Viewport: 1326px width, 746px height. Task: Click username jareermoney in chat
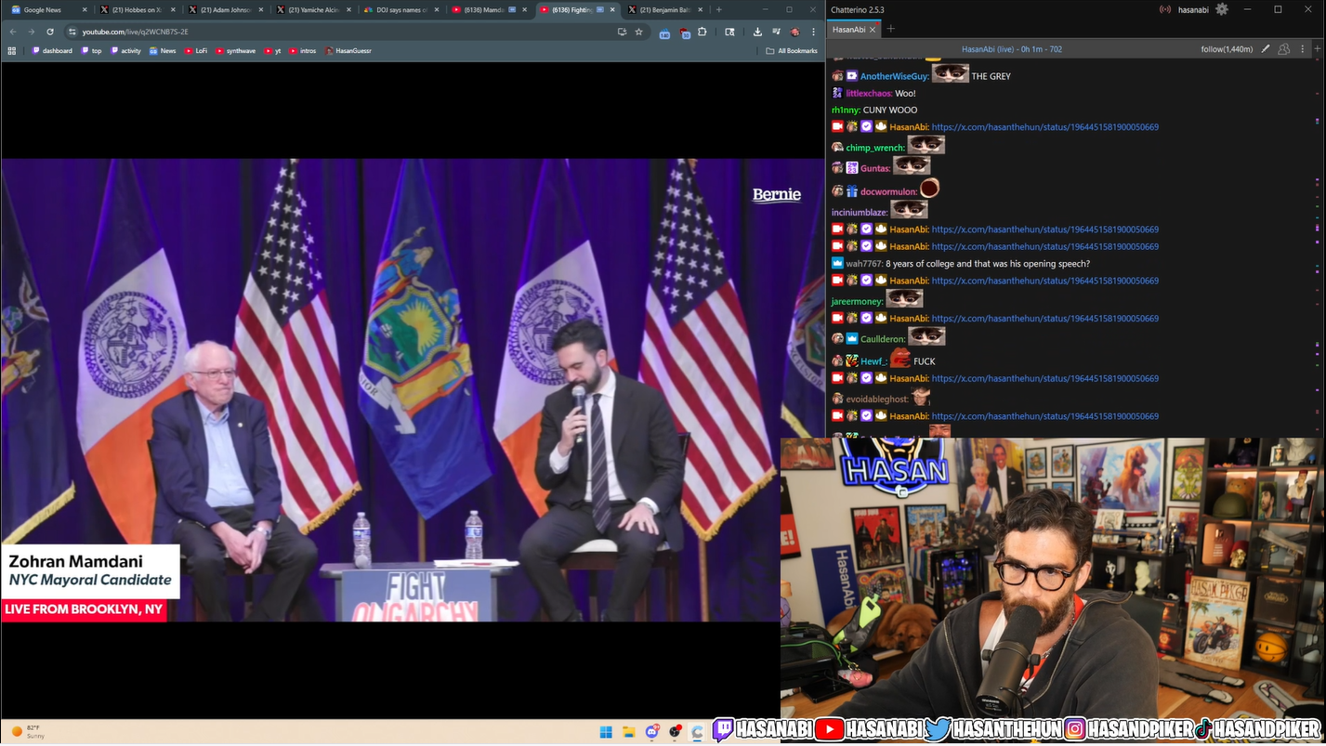[x=857, y=301]
